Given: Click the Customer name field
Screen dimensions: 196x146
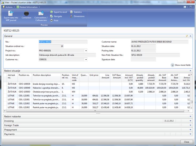Looking at the screenshot, I should pos(159,42).
